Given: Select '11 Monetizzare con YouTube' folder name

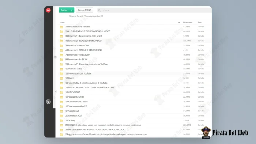Looking at the screenshot, I should point(78,73).
